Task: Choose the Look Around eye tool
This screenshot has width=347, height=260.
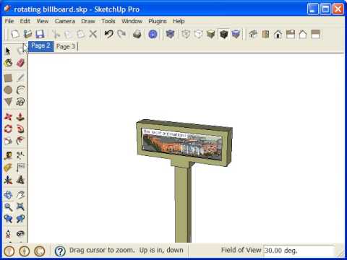Action: pyautogui.click(x=21, y=234)
